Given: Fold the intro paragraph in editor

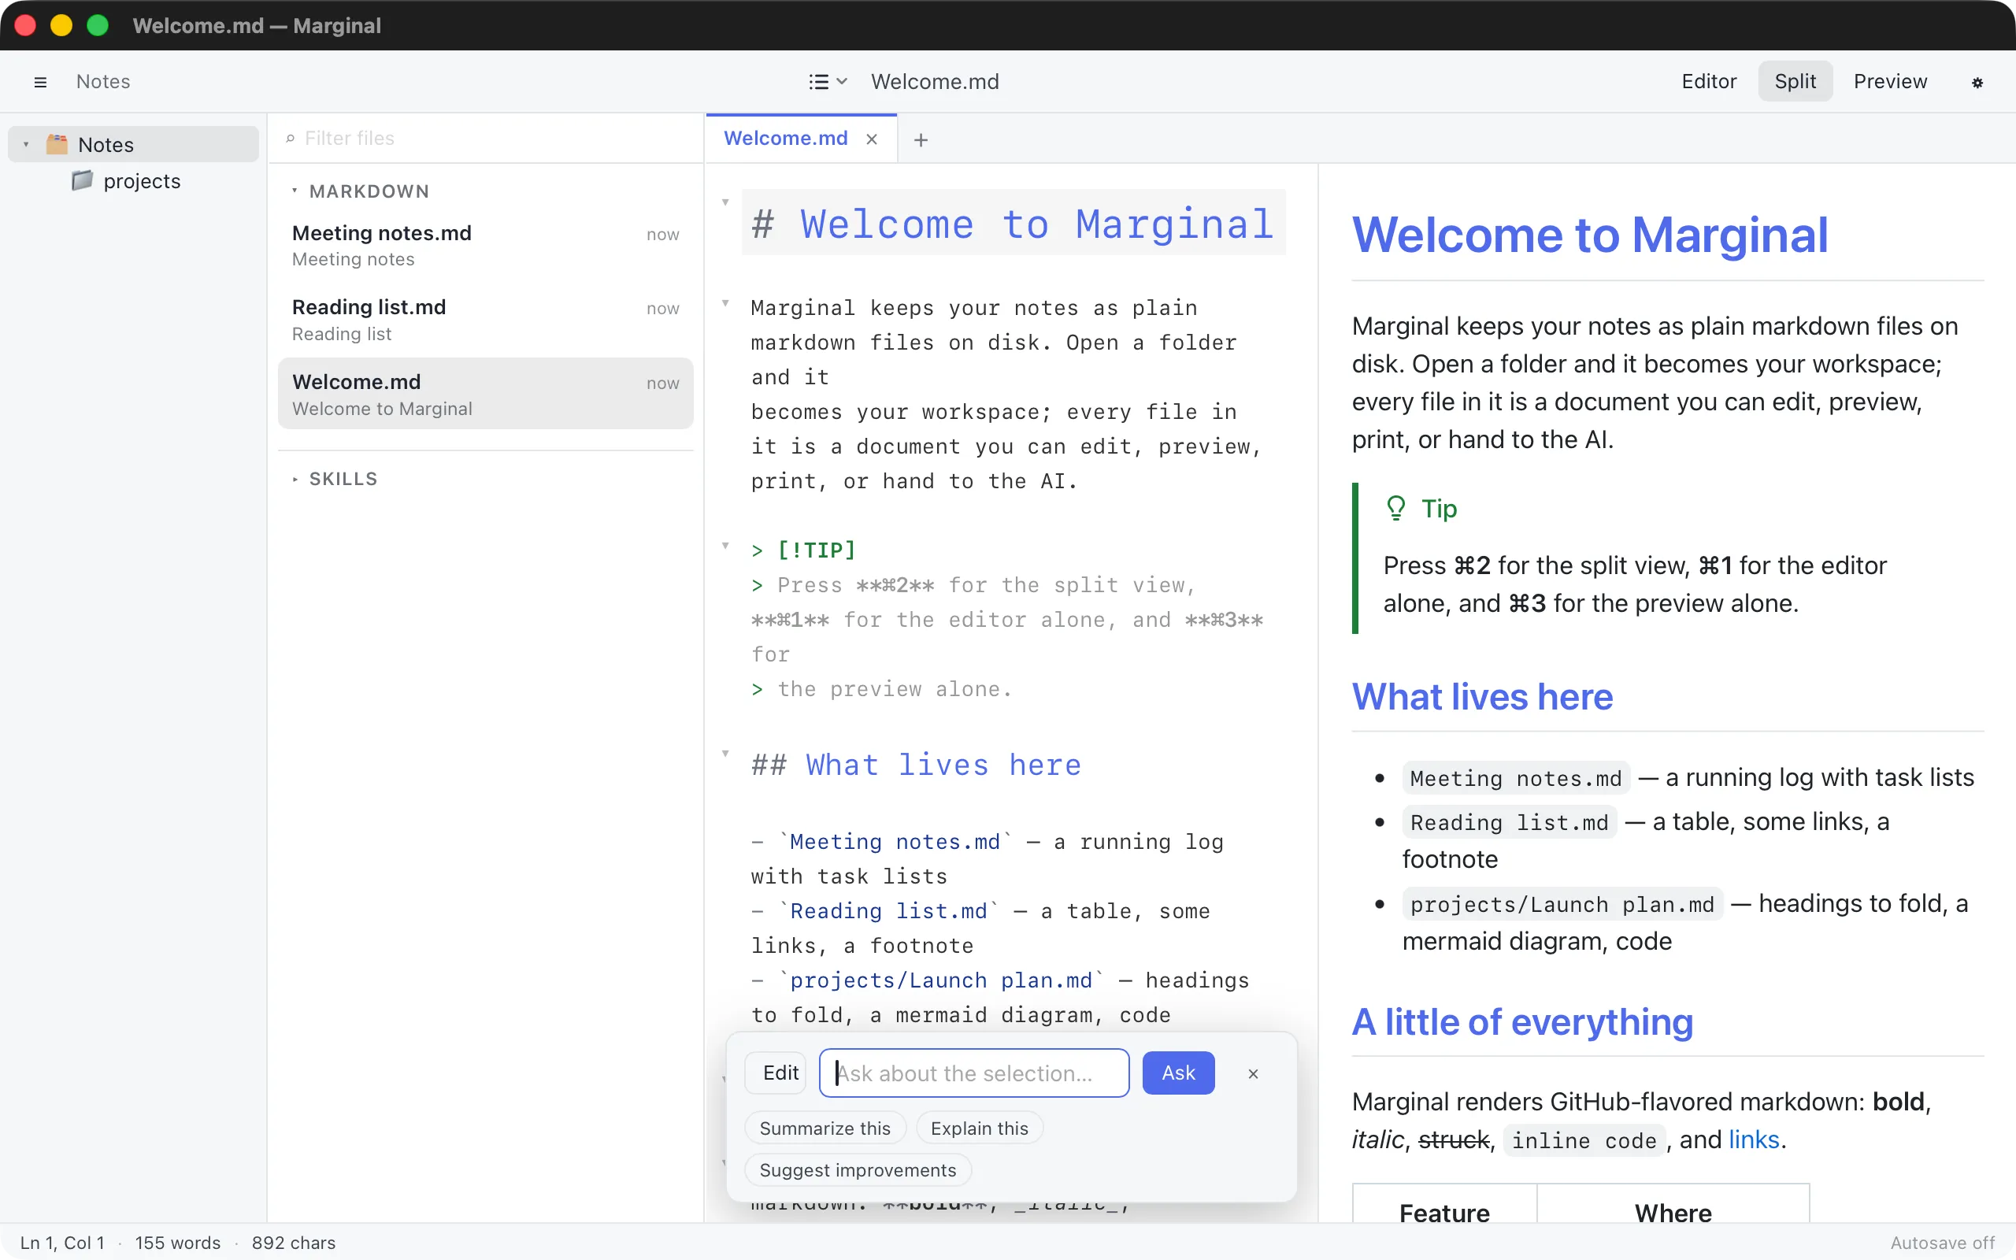Looking at the screenshot, I should [725, 303].
